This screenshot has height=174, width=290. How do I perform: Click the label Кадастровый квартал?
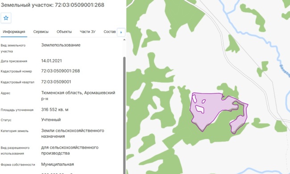click(17, 82)
